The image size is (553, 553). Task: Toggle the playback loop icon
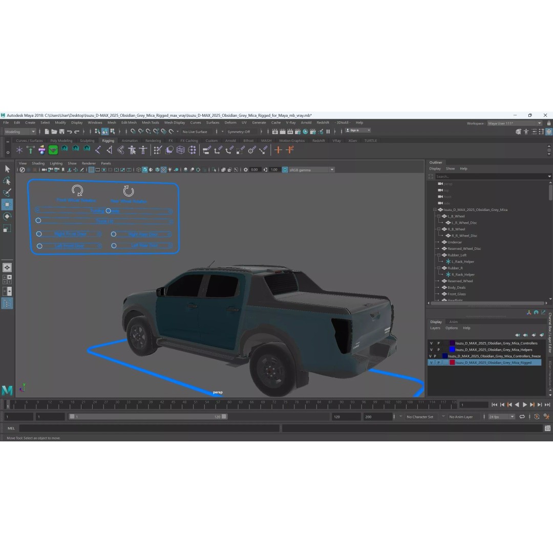[x=522, y=416]
